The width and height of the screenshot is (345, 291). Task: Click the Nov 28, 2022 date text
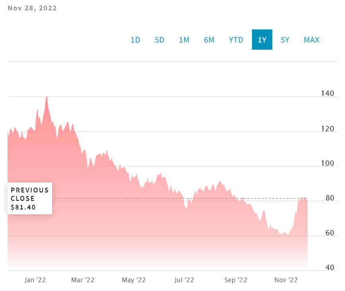tap(32, 8)
